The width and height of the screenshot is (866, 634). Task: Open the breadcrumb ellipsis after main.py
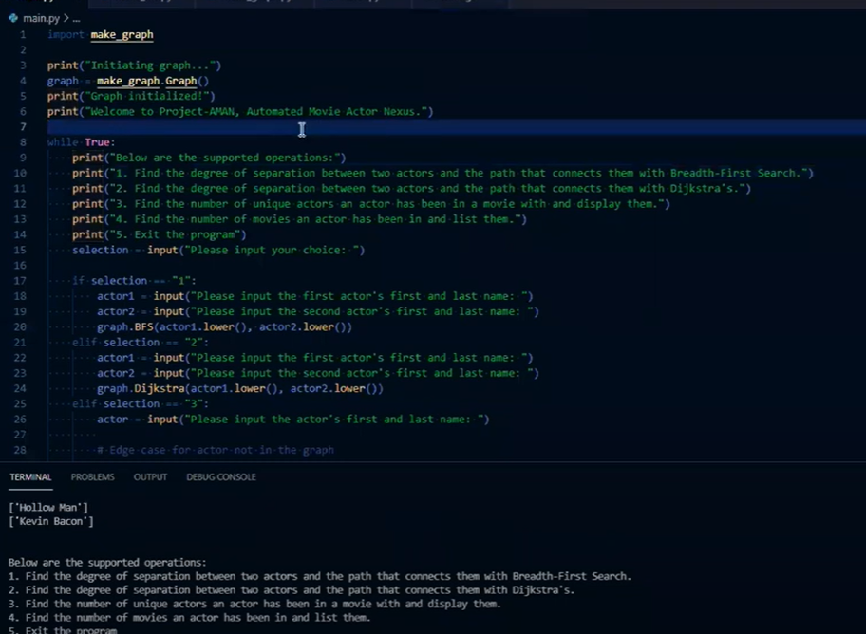[76, 18]
